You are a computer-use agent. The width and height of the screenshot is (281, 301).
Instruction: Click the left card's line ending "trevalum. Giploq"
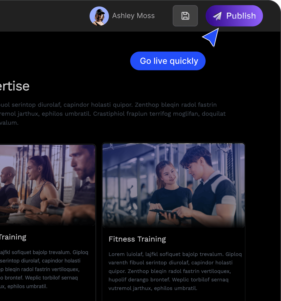[x=44, y=252]
